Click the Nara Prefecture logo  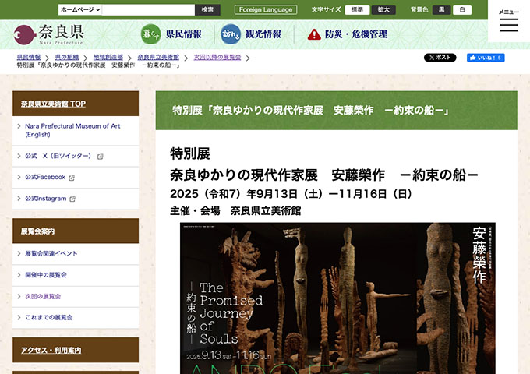pos(48,34)
